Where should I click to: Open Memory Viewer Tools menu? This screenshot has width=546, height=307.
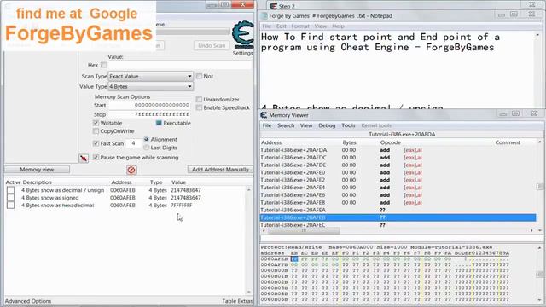348,125
